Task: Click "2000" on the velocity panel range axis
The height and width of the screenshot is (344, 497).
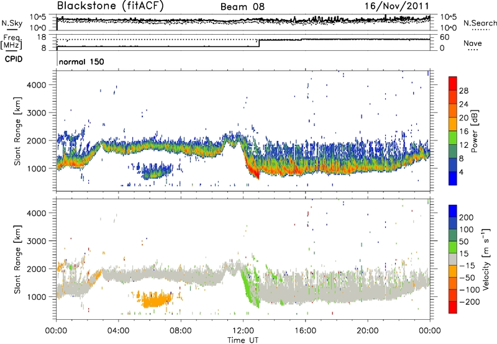Action: click(36, 269)
